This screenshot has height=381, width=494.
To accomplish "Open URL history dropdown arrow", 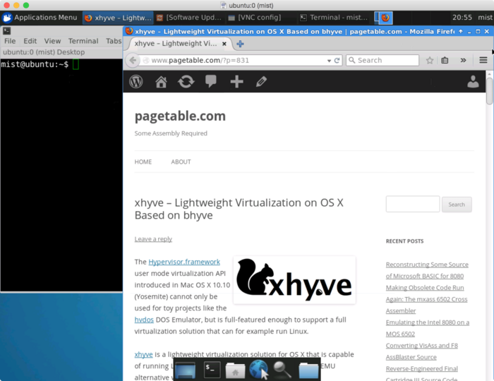I will (x=329, y=61).
